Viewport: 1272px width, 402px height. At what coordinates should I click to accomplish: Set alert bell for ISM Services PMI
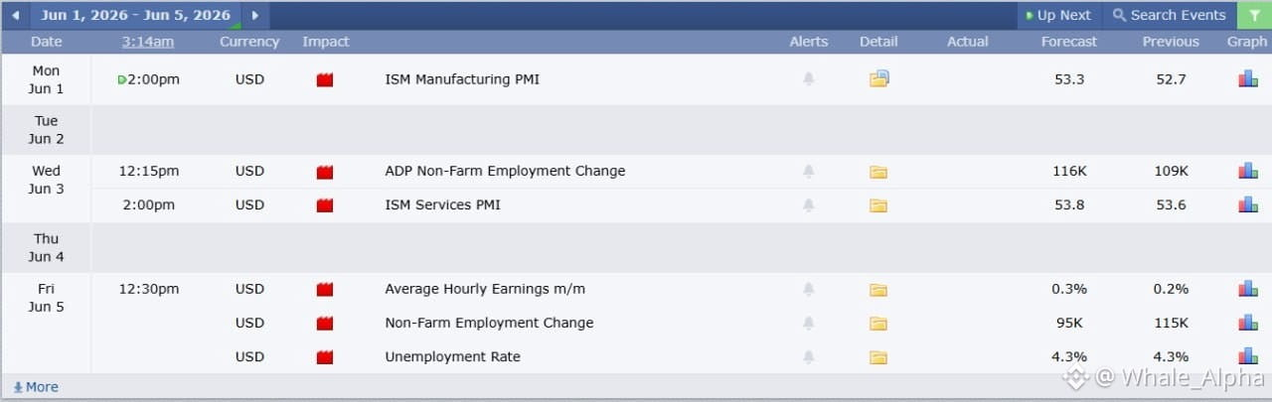coord(809,205)
